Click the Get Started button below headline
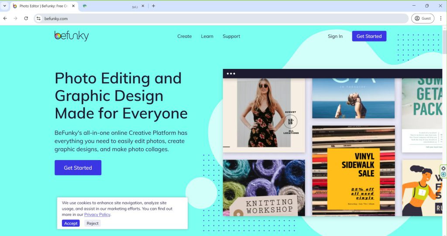447x236 pixels. tap(78, 168)
